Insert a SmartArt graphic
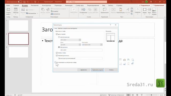The image size is (171, 96). tap(55, 11)
